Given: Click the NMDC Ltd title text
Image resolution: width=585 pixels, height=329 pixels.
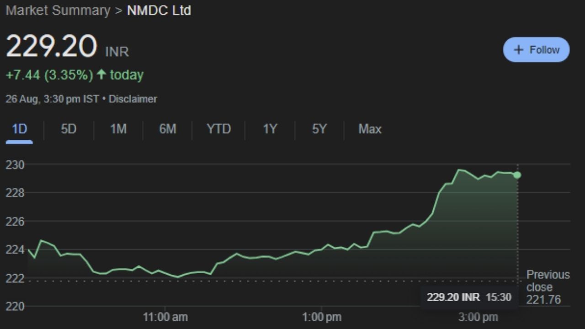Looking at the screenshot, I should pos(159,11).
